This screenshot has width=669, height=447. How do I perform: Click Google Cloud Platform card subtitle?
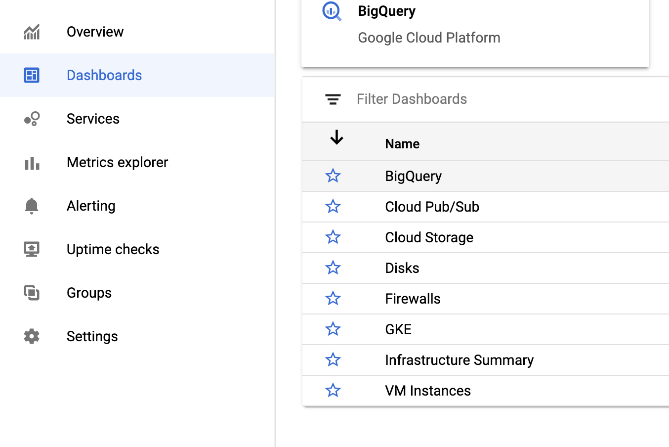pos(429,38)
